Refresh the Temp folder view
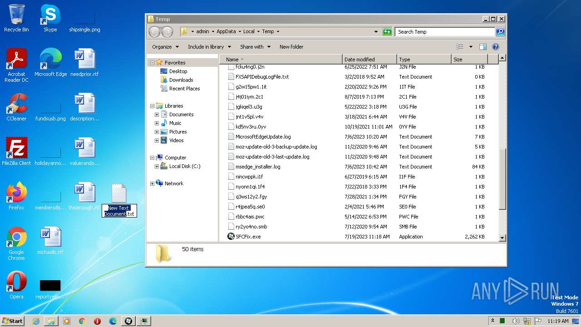The width and height of the screenshot is (581, 327). click(387, 32)
